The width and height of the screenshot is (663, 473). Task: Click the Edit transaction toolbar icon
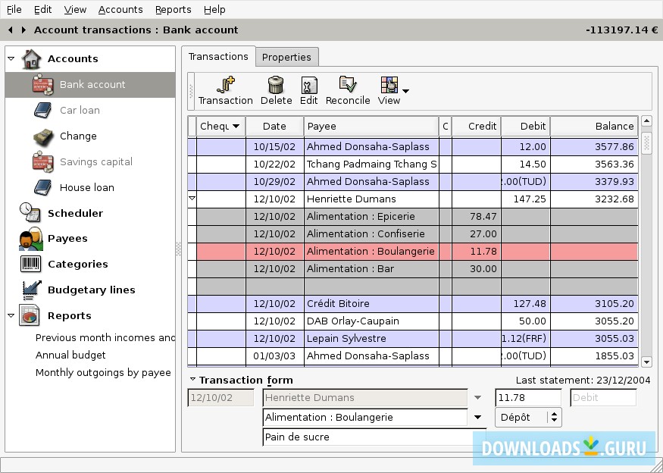[308, 85]
